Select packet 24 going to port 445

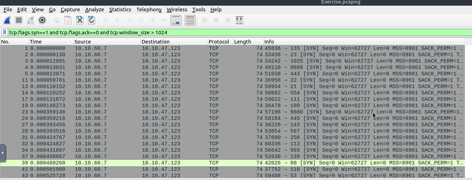[232, 118]
